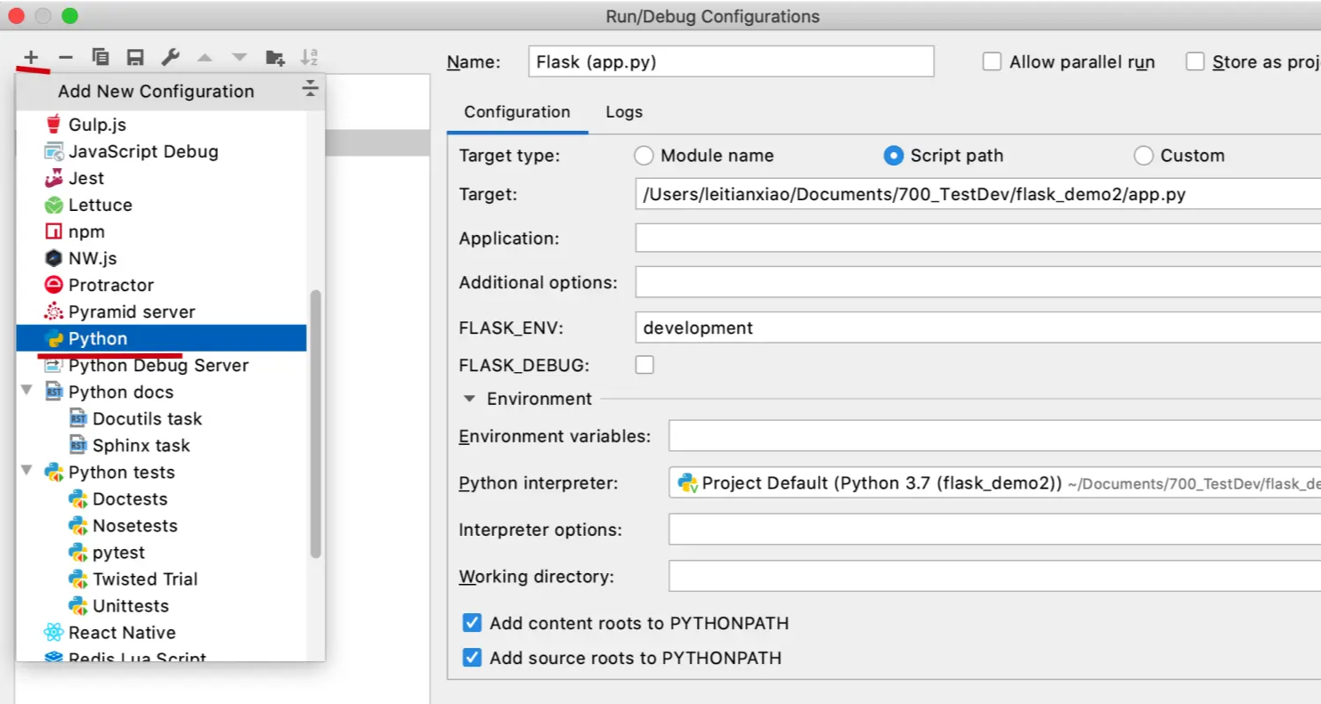Switch to the Configuration tab
1321x704 pixels.
pos(517,112)
